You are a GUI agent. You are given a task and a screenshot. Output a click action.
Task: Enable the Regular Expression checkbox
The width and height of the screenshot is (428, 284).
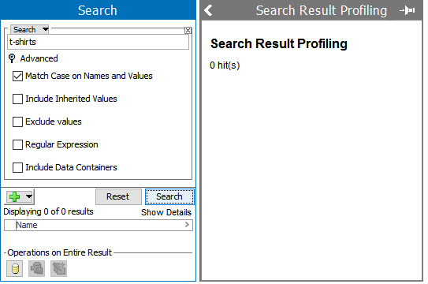click(x=18, y=144)
